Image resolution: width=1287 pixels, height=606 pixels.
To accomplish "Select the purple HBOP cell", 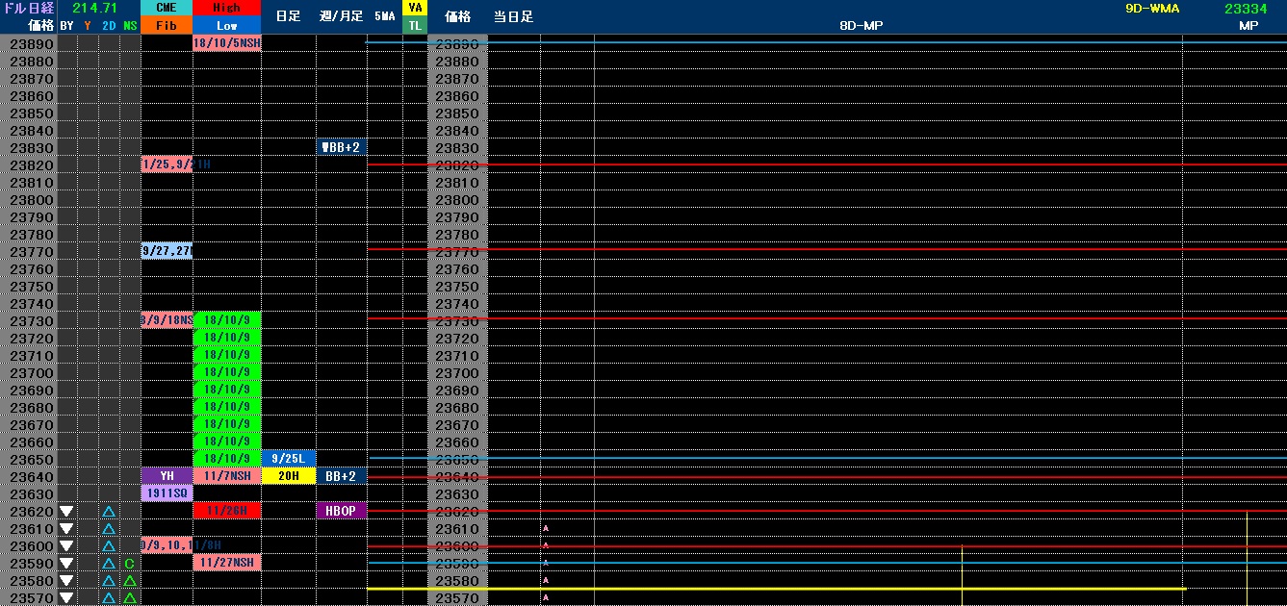I will [x=342, y=511].
